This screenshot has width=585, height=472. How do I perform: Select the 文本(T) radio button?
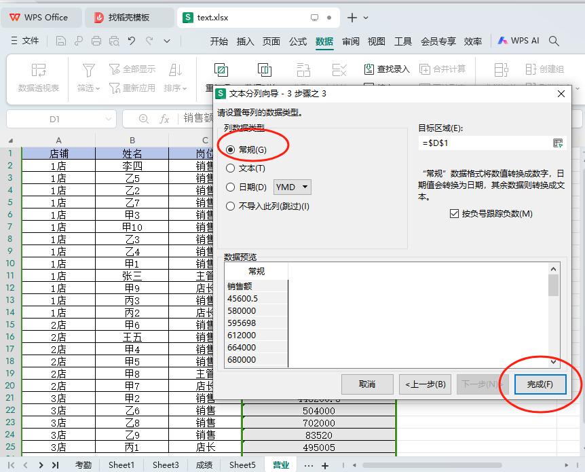coord(231,168)
